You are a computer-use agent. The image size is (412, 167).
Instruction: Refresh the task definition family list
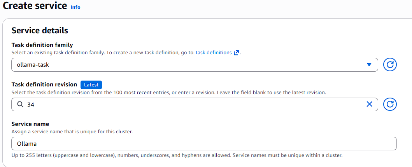(x=390, y=65)
